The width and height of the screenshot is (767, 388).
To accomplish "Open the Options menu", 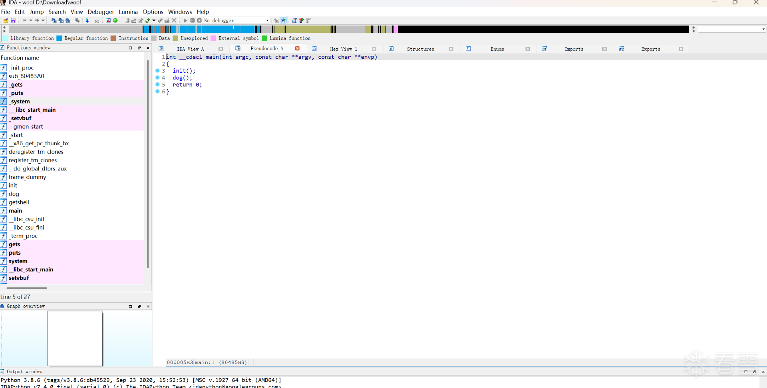I will pos(153,12).
